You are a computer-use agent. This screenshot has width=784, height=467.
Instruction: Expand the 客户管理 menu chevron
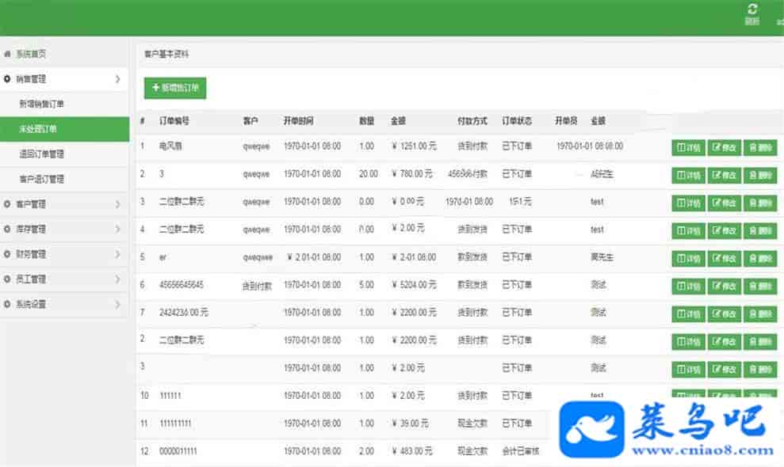point(117,204)
